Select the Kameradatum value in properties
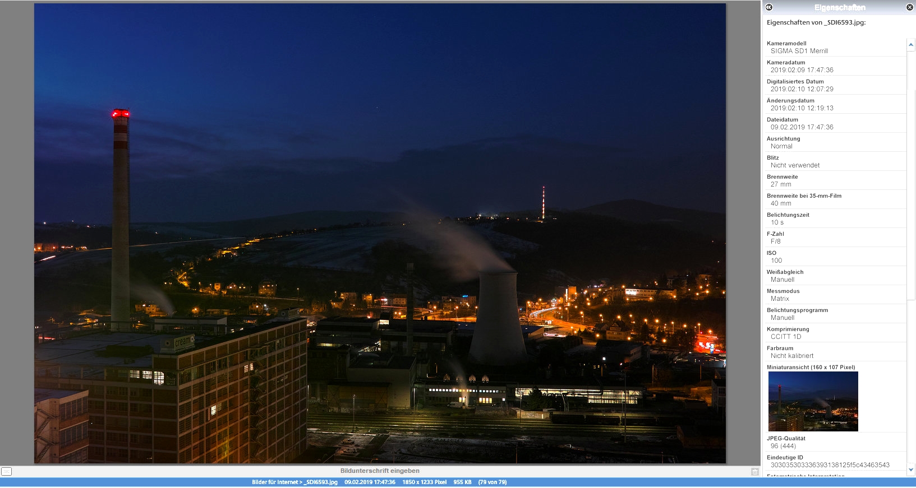Screen dimensions: 916x488 pos(802,70)
